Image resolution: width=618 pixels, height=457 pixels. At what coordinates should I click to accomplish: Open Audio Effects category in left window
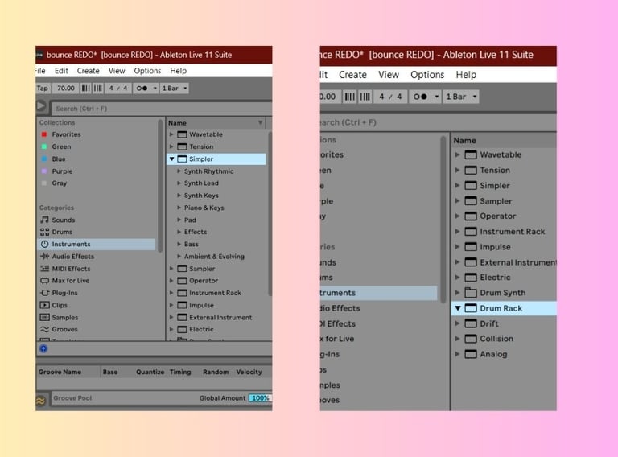(73, 256)
